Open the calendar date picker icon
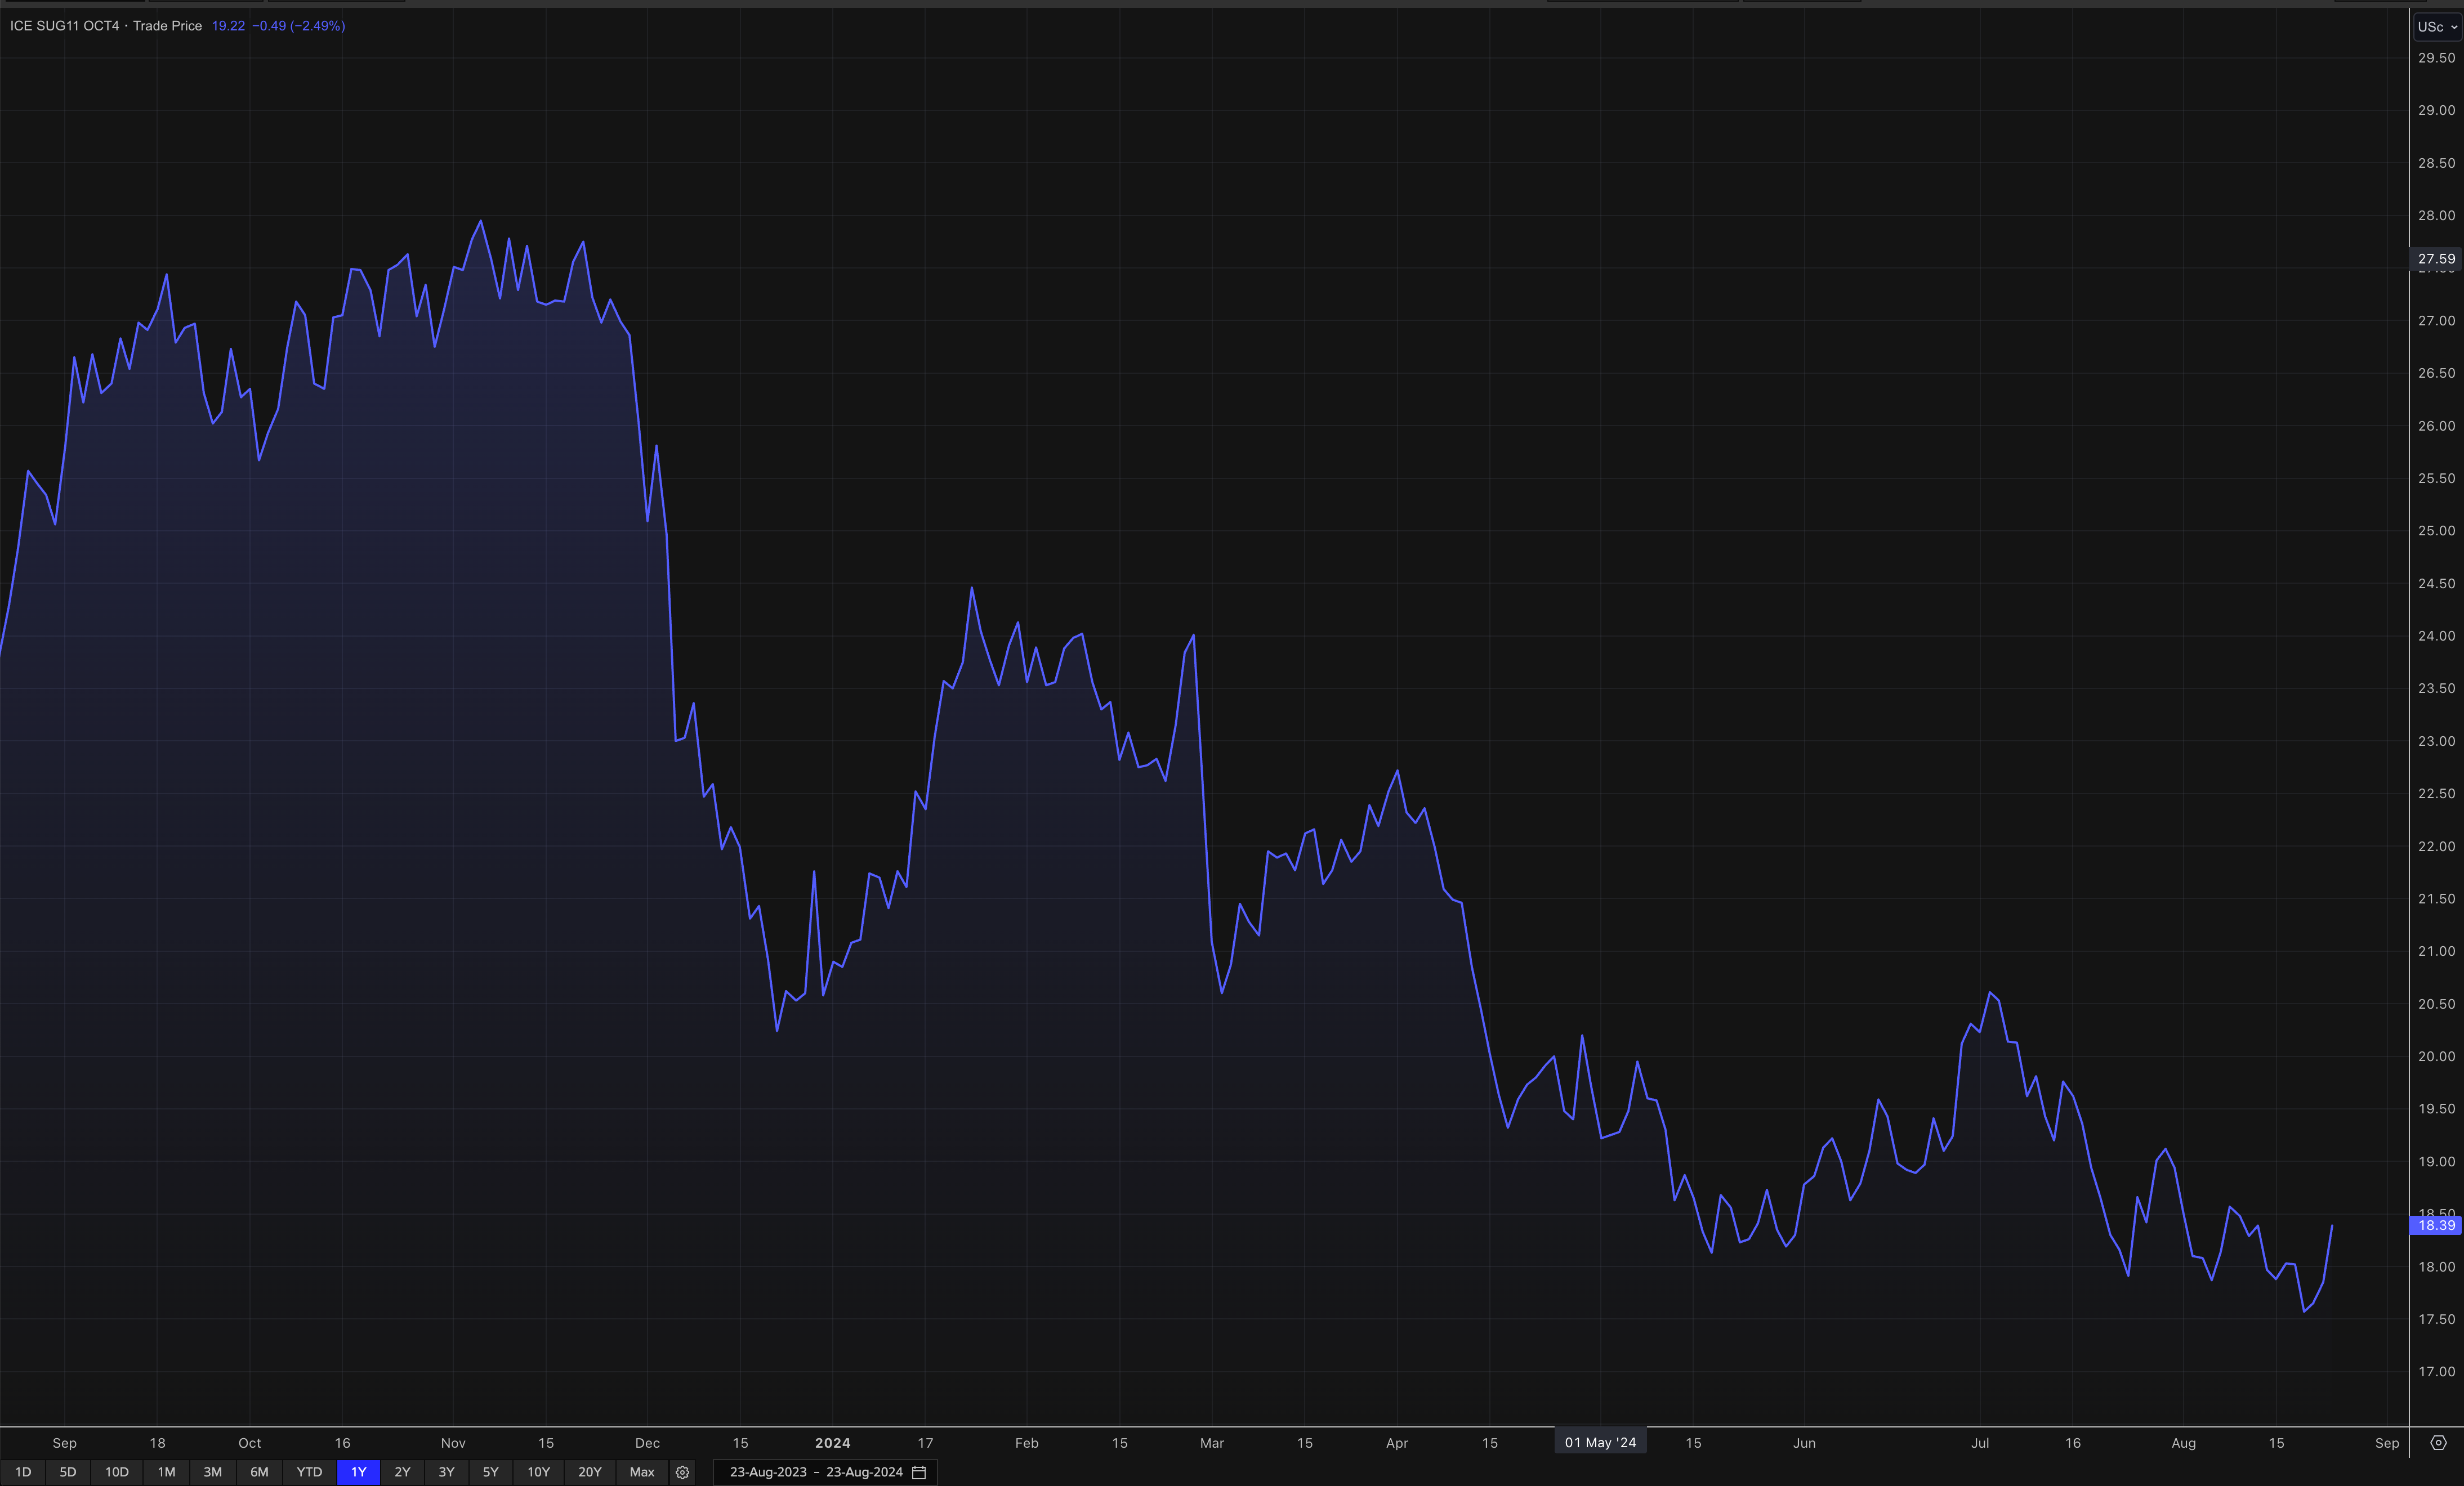 [x=919, y=1472]
